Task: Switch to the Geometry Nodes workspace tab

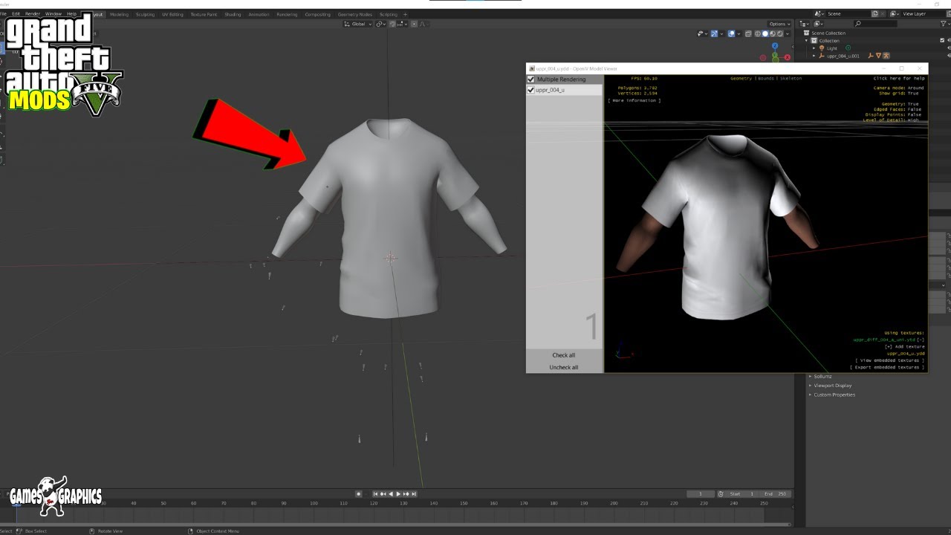Action: [355, 14]
